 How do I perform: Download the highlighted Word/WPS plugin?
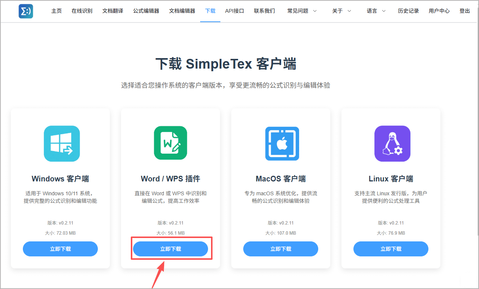point(171,248)
